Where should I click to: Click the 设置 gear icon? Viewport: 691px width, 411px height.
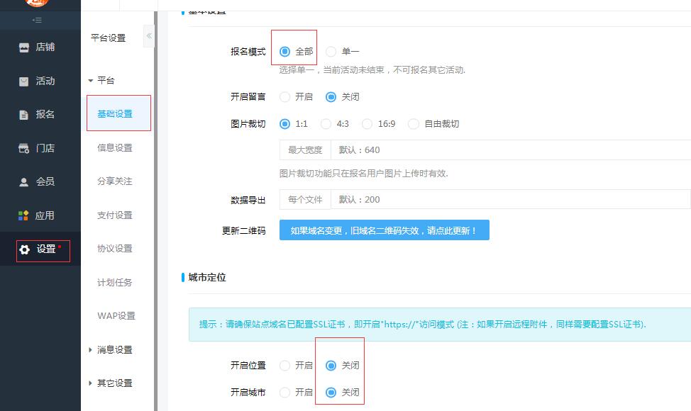pos(25,249)
